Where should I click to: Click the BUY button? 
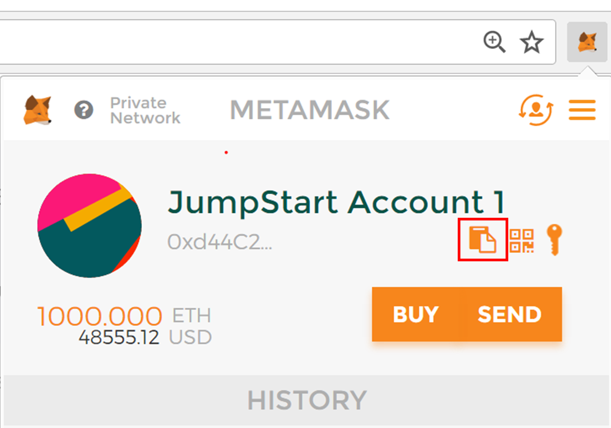416,315
